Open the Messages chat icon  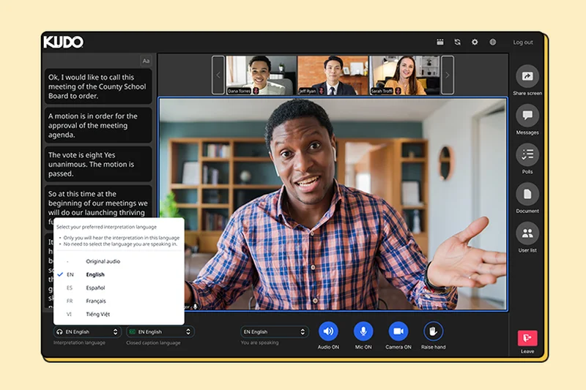pyautogui.click(x=527, y=116)
